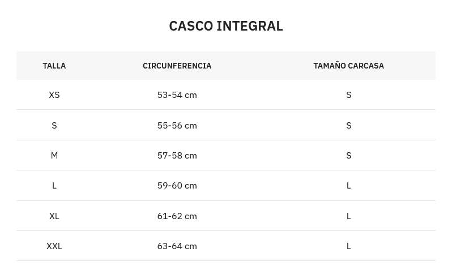
Task: Click shell size S in M row
Action: pyautogui.click(x=348, y=155)
